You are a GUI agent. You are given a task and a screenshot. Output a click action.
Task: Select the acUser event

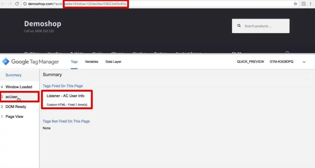click(20, 97)
